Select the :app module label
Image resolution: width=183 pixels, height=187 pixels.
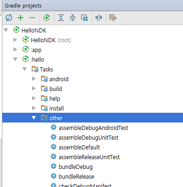coord(36,50)
